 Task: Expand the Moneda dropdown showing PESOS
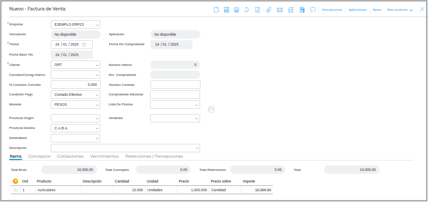pyautogui.click(x=97, y=105)
